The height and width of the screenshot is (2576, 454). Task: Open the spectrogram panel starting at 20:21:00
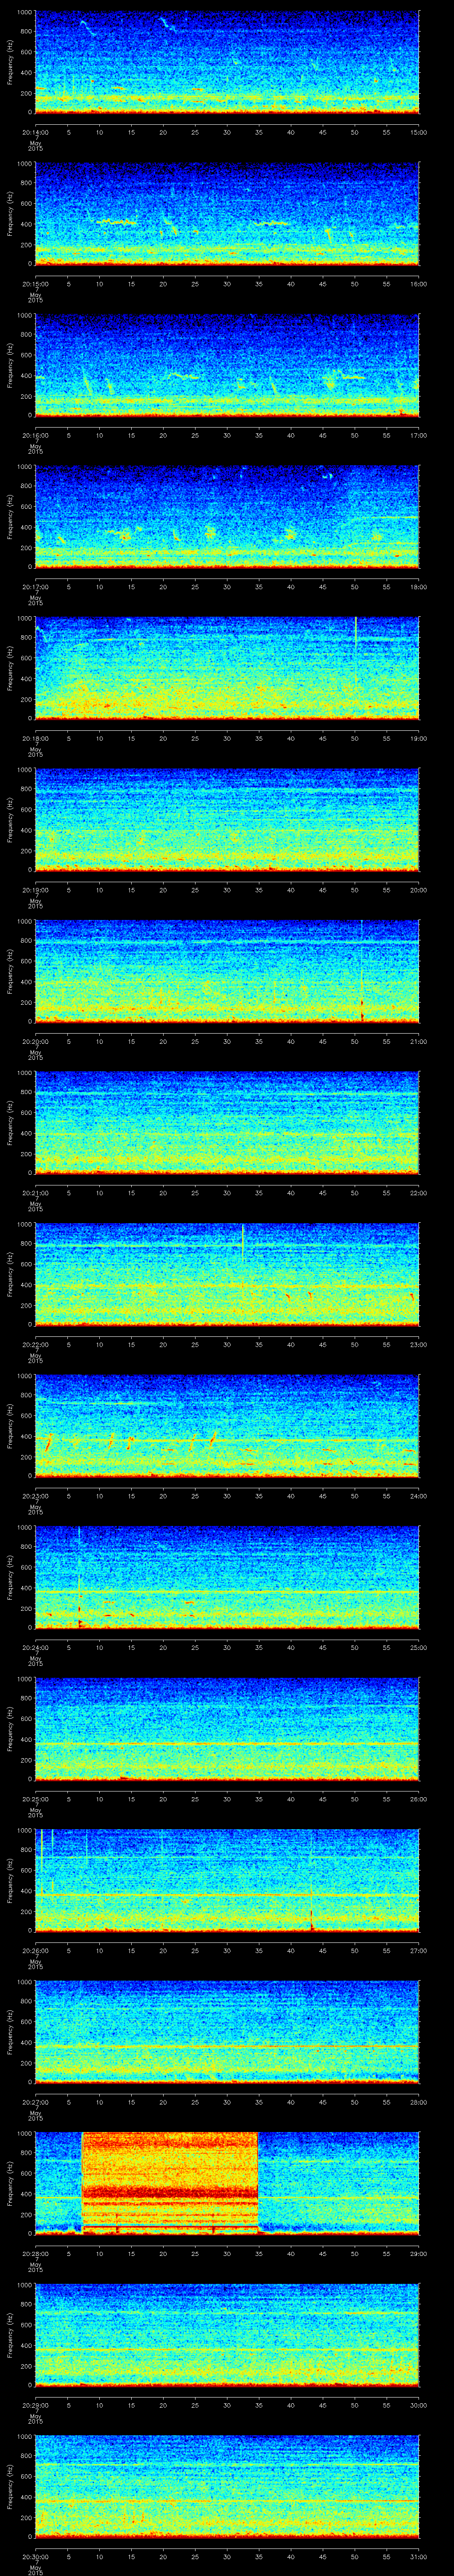point(227,1122)
